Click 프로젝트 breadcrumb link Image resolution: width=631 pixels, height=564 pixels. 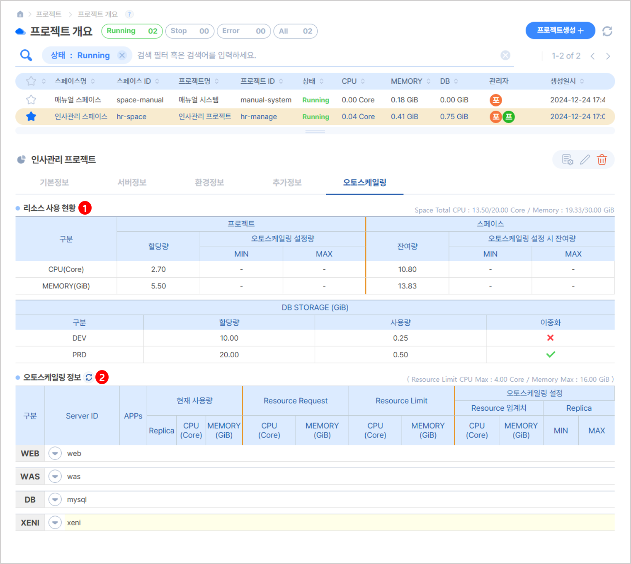(49, 14)
